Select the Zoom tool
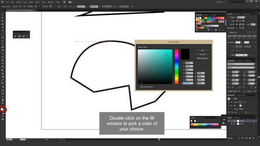The height and width of the screenshot is (146, 260). 2,103
